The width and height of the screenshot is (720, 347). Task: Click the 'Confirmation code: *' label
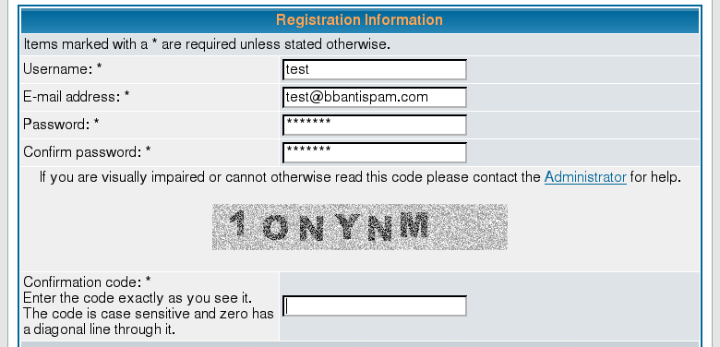click(x=87, y=281)
